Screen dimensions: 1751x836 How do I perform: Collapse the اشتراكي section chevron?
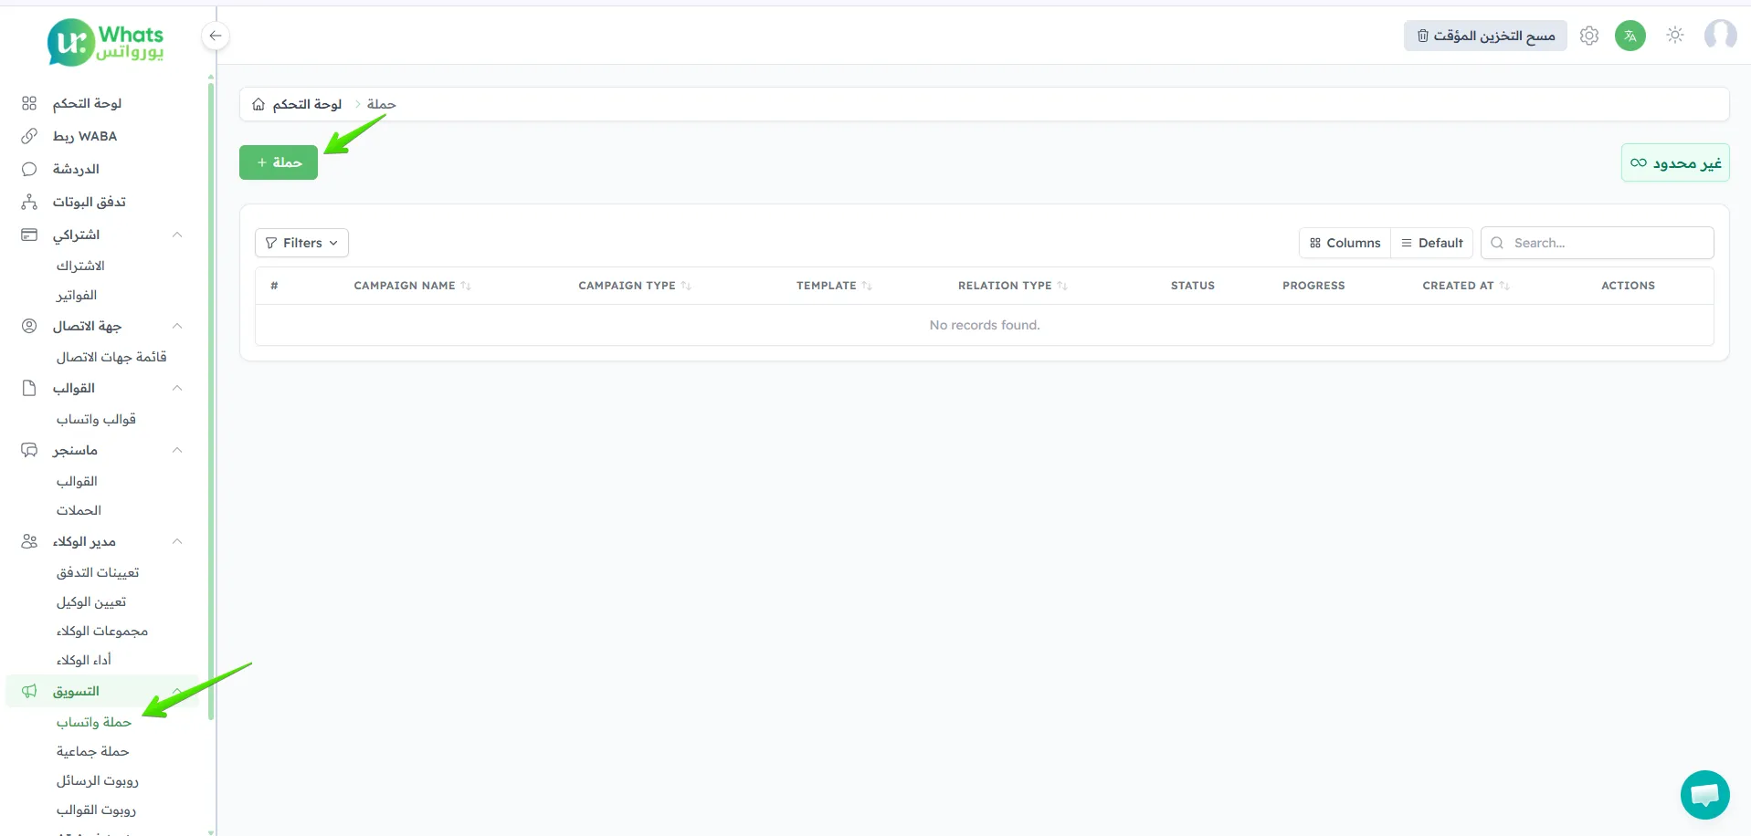177,235
